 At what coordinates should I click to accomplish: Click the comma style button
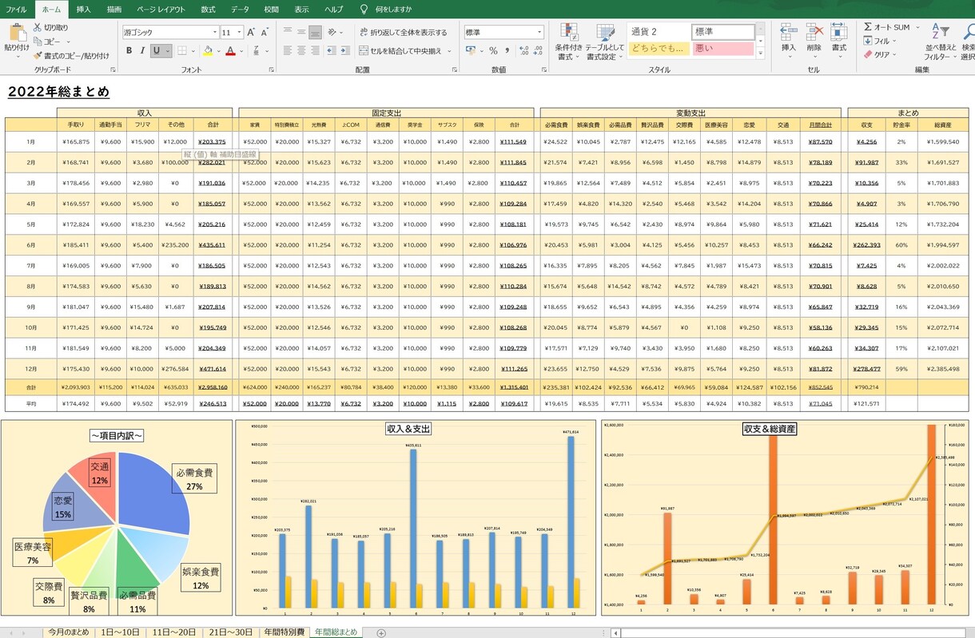pos(506,50)
